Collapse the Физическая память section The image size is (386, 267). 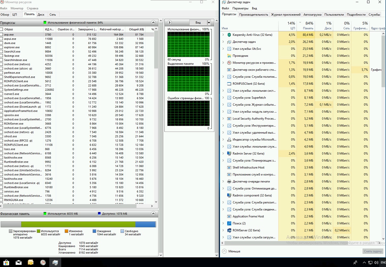(x=153, y=213)
